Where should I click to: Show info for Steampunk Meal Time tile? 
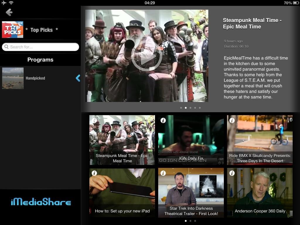[94, 120]
